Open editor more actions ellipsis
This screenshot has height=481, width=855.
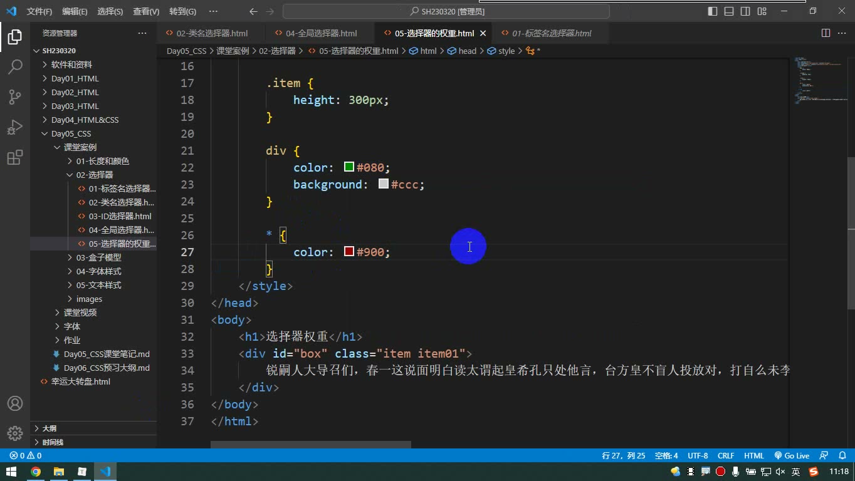[x=841, y=33]
